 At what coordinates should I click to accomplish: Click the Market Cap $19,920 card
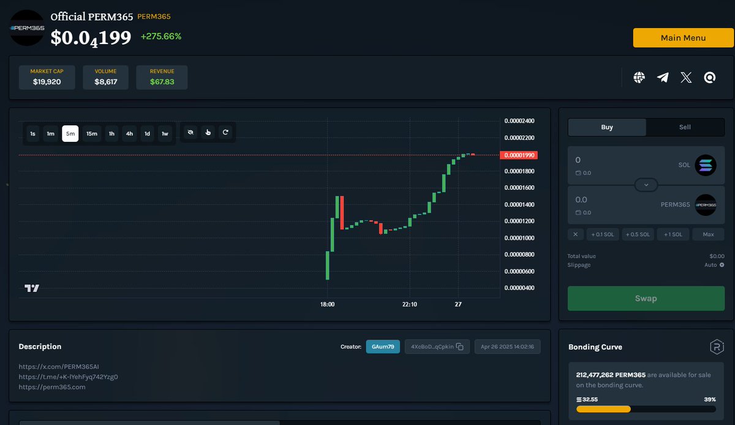47,78
